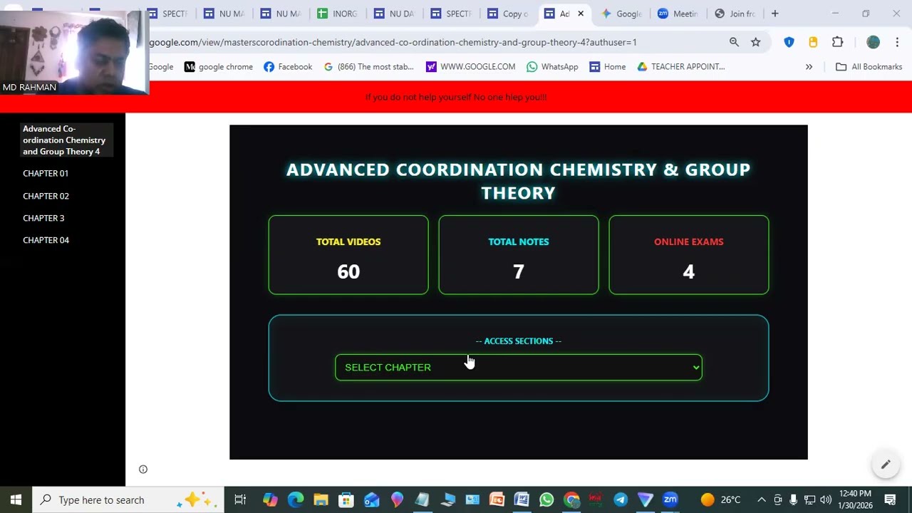This screenshot has width=912, height=513.
Task: Open Microsoft Edge from the taskbar
Action: coord(295,499)
